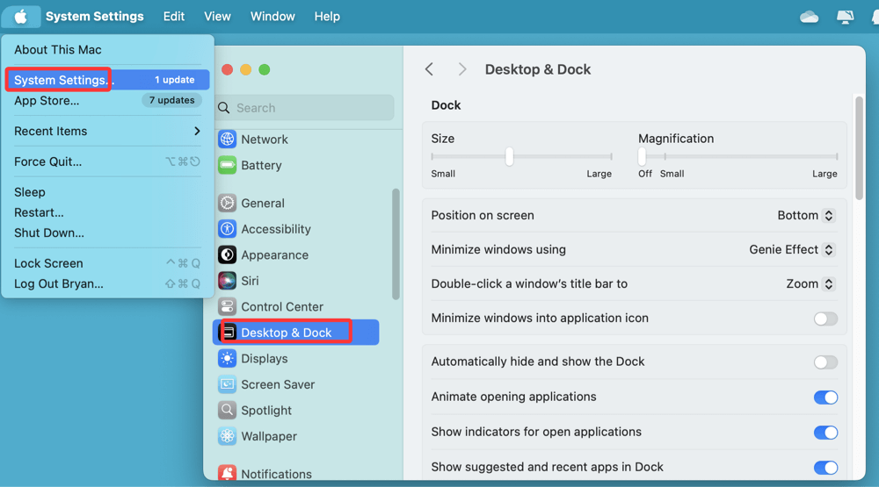Select System Settings... in Apple menu
879x487 pixels.
coord(107,80)
